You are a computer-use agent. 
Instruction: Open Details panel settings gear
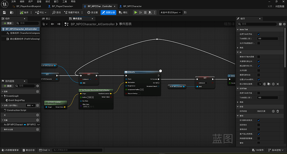pos(284,24)
